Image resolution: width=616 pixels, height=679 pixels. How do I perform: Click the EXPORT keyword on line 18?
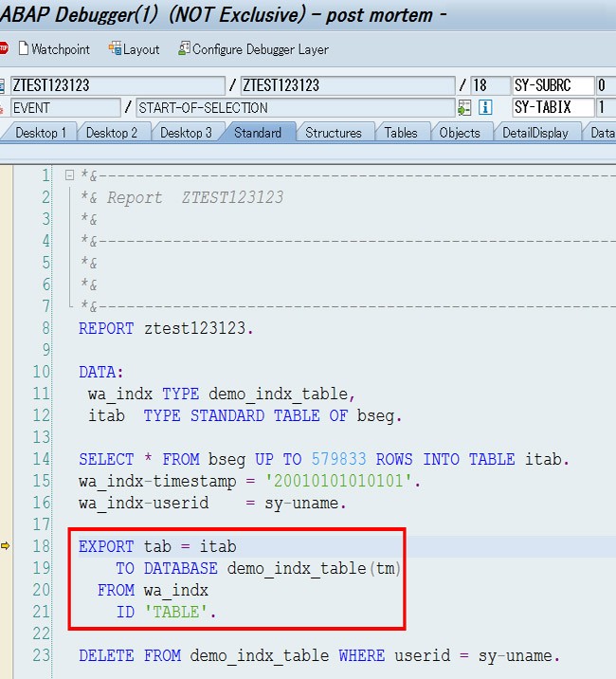(106, 546)
